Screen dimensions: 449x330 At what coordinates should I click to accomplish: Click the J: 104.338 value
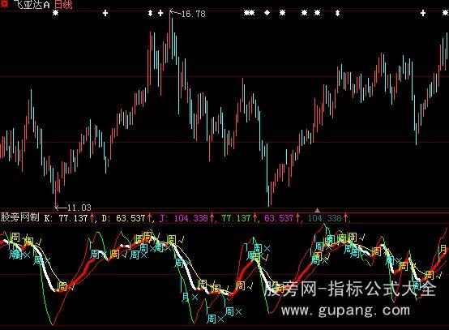184,218
